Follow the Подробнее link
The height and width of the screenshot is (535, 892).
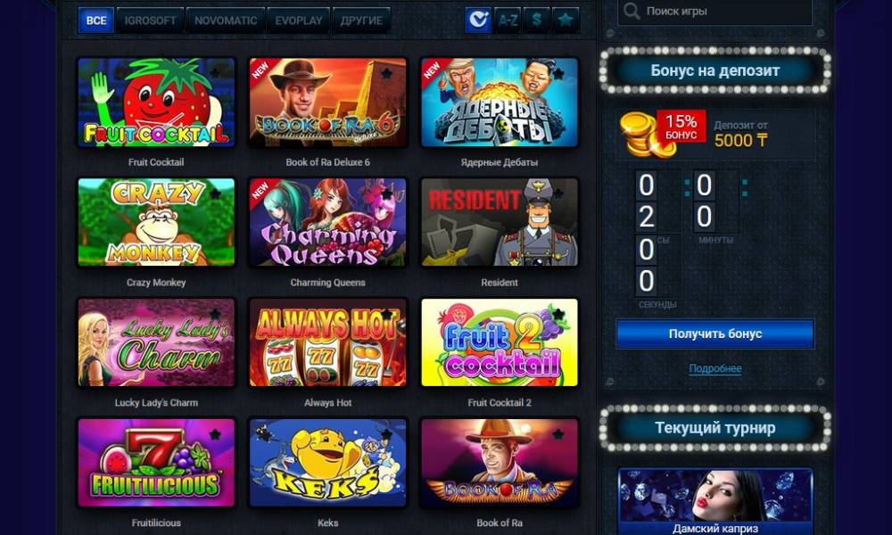coord(715,368)
